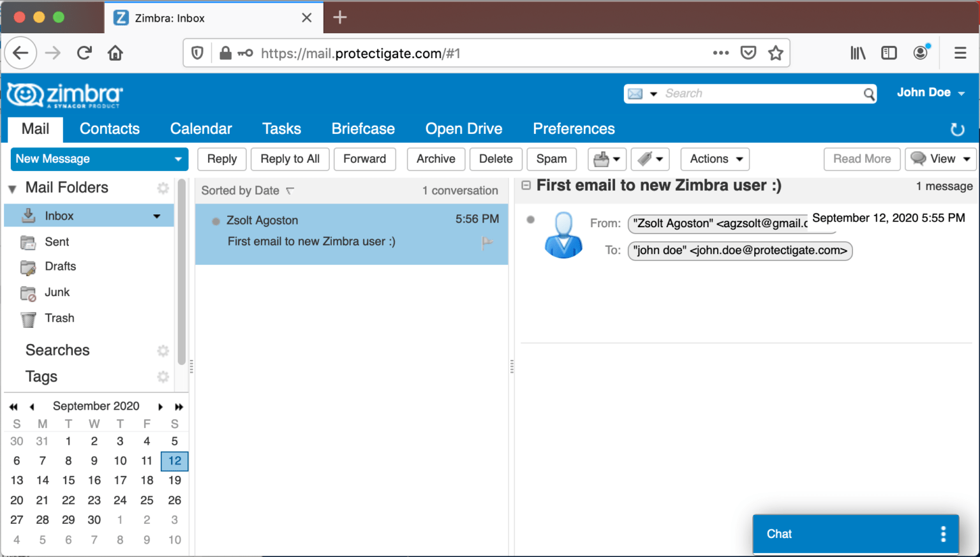Open the Firefox library icon
The image size is (980, 557).
pos(858,53)
